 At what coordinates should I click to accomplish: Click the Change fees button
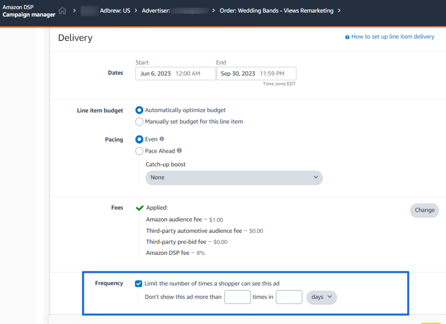[x=424, y=210]
